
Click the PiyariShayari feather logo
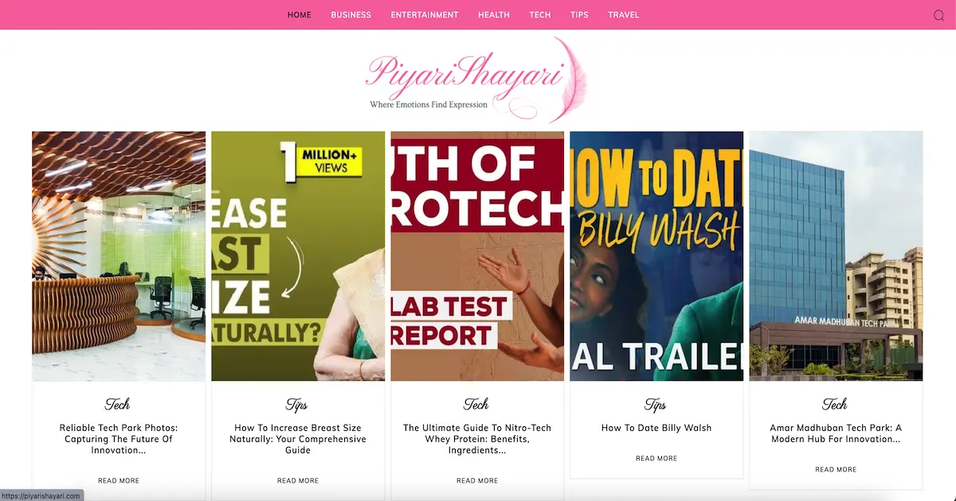[476, 80]
